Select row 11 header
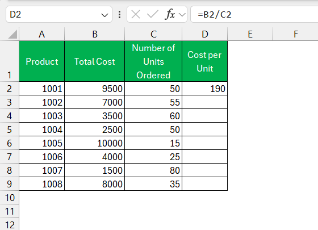Image resolution: width=318 pixels, height=230 pixels. point(9,211)
